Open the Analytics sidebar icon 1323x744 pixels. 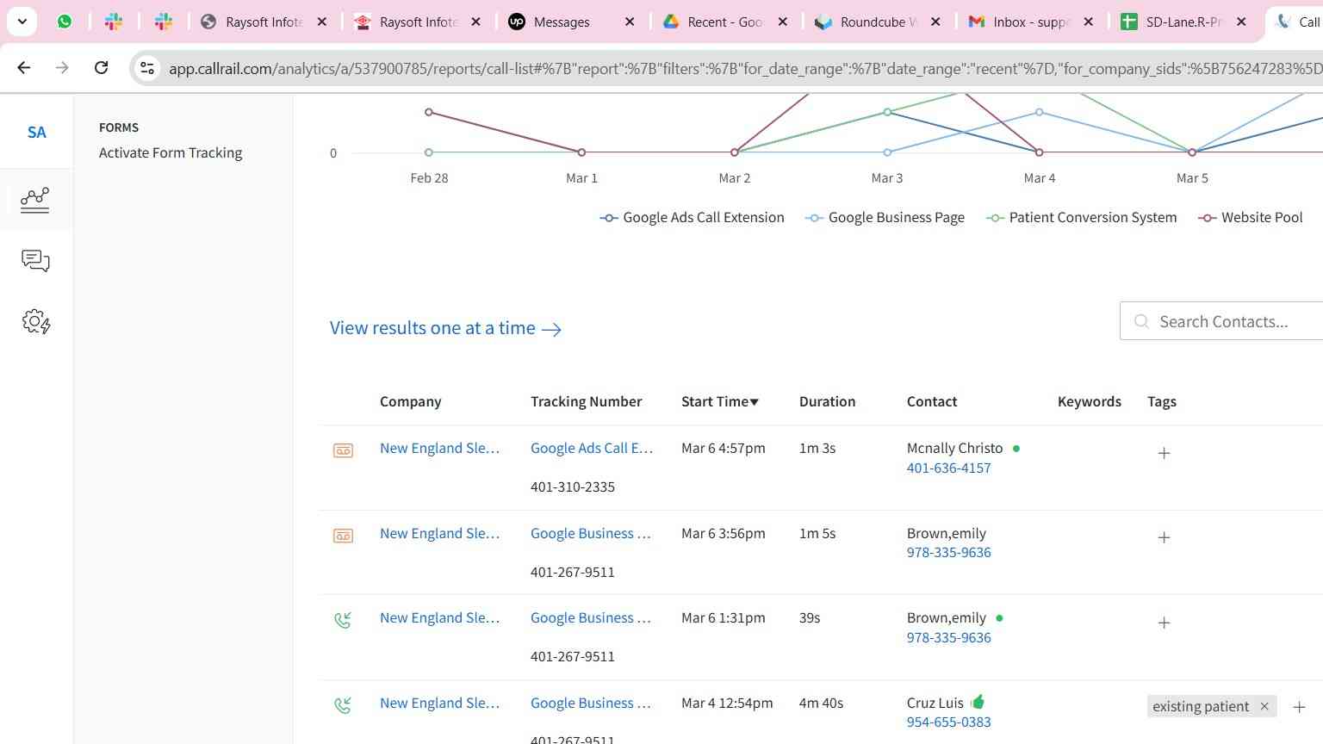point(35,200)
